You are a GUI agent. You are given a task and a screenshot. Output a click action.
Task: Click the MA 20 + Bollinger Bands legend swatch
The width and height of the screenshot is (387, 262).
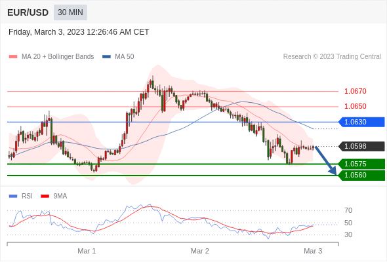pos(13,57)
